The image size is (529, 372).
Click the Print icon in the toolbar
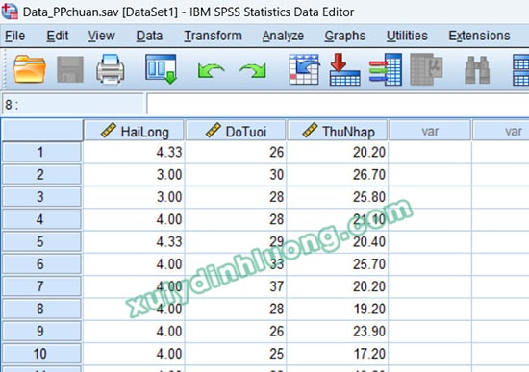(x=111, y=69)
